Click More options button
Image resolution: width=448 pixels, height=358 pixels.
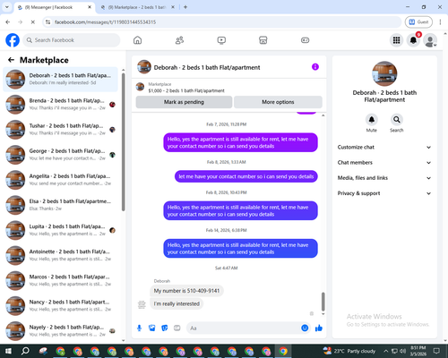[278, 102]
